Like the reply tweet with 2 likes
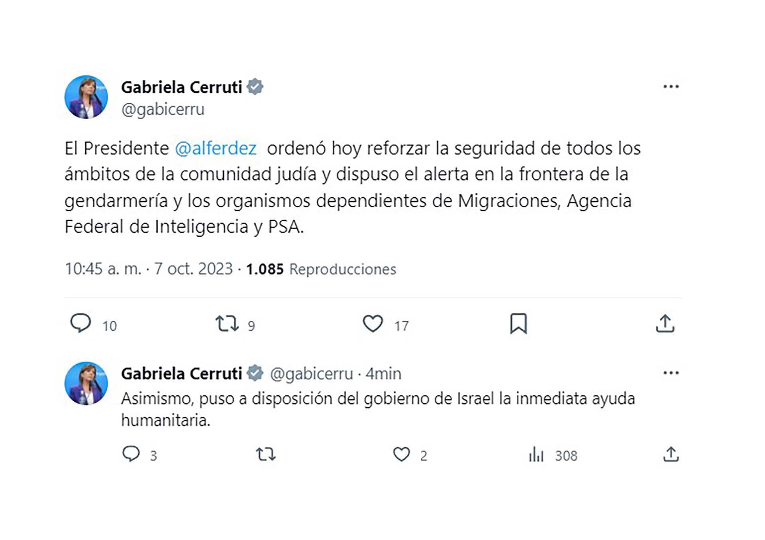This screenshot has width=765, height=540. [402, 454]
